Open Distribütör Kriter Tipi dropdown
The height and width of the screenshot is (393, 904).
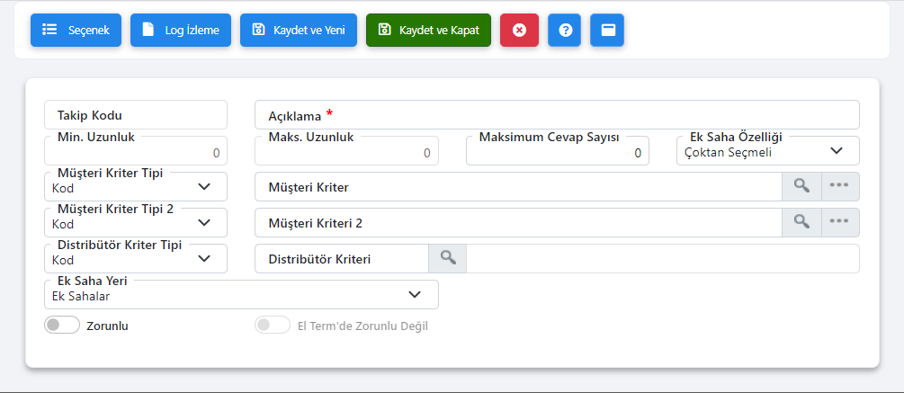[x=136, y=258]
